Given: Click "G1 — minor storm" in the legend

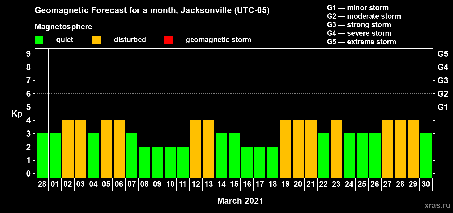Looking at the screenshot, I should pos(358,8).
